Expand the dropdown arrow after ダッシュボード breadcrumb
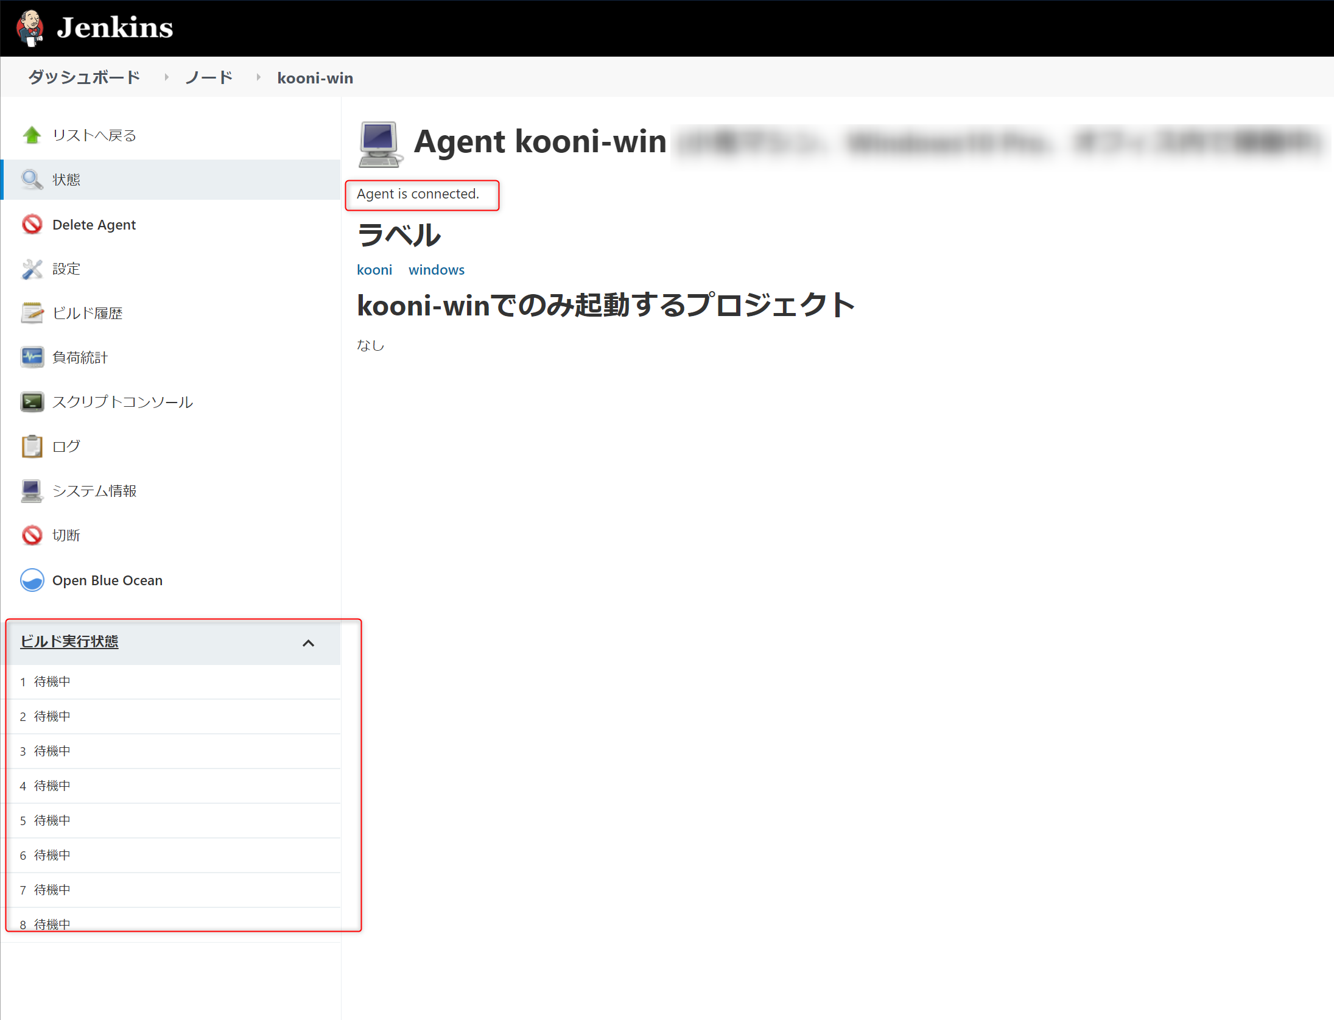This screenshot has height=1020, width=1334. 166,77
